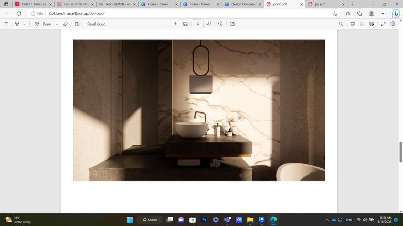Click the Save as icon
The width and height of the screenshot is (403, 226).
(x=372, y=24)
